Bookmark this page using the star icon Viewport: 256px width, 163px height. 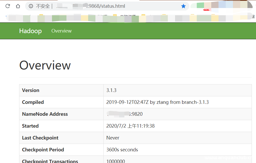pos(184,6)
